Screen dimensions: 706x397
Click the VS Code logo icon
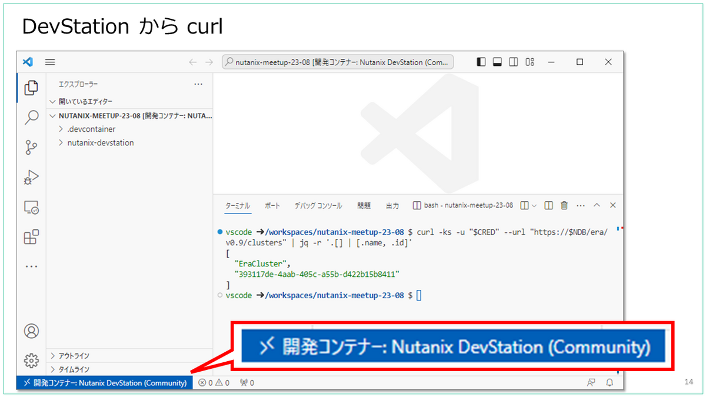pos(26,62)
